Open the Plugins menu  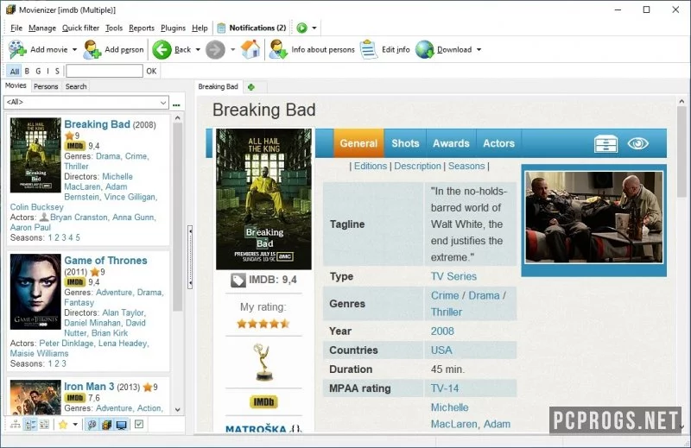click(x=174, y=28)
